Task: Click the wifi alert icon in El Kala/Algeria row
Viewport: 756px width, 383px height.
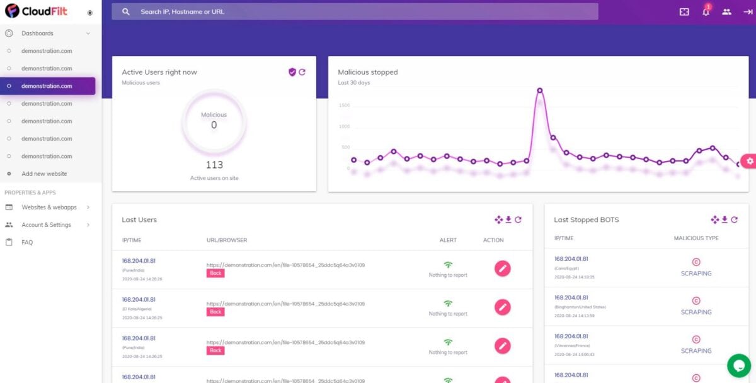Action: point(448,303)
